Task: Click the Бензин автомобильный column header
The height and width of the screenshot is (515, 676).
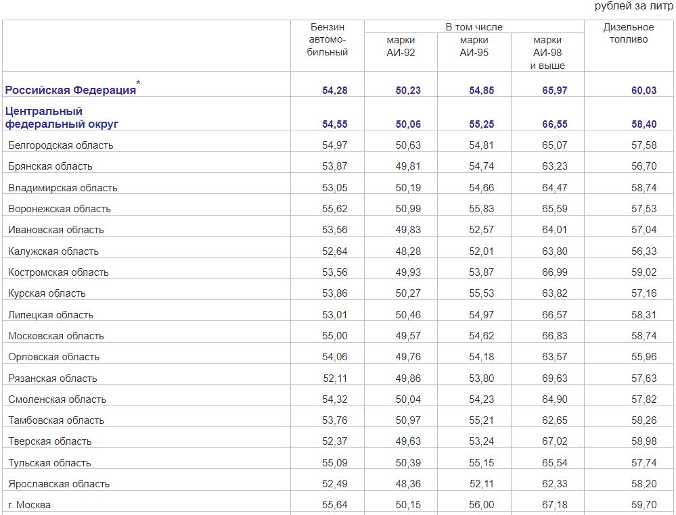Action: [x=328, y=40]
